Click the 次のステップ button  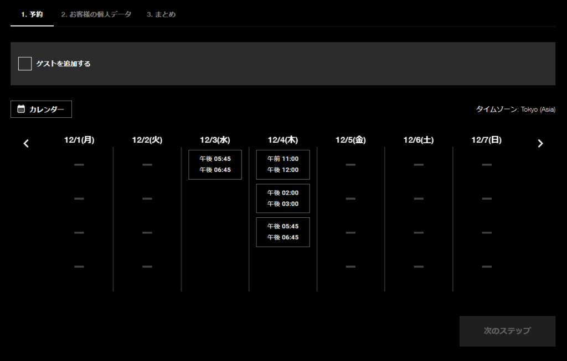(507, 331)
